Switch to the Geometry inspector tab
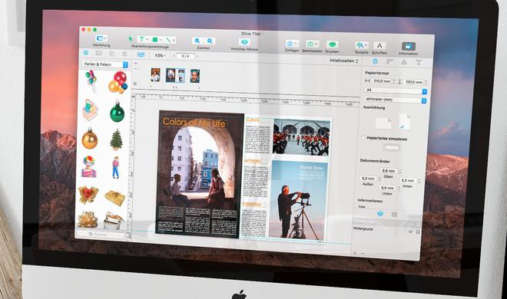Viewport: 507px width, 299px height. coord(389,62)
